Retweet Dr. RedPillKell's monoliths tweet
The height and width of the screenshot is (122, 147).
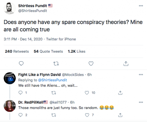[54, 115]
